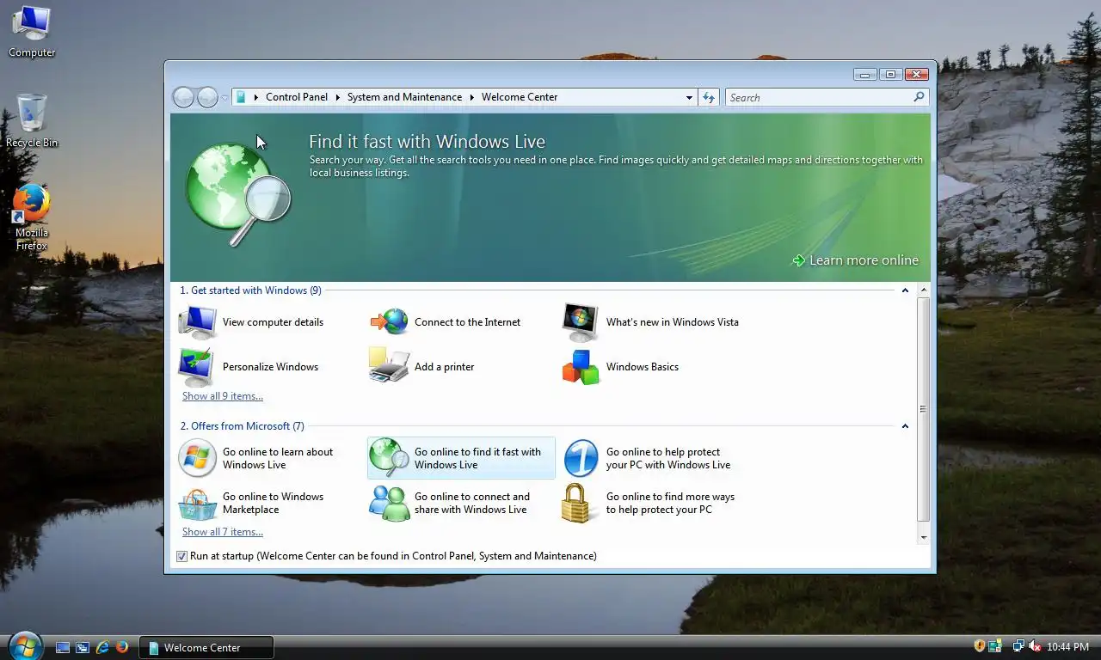Image resolution: width=1101 pixels, height=660 pixels.
Task: Open recent pages dropdown beside Forward button
Action: [x=225, y=98]
